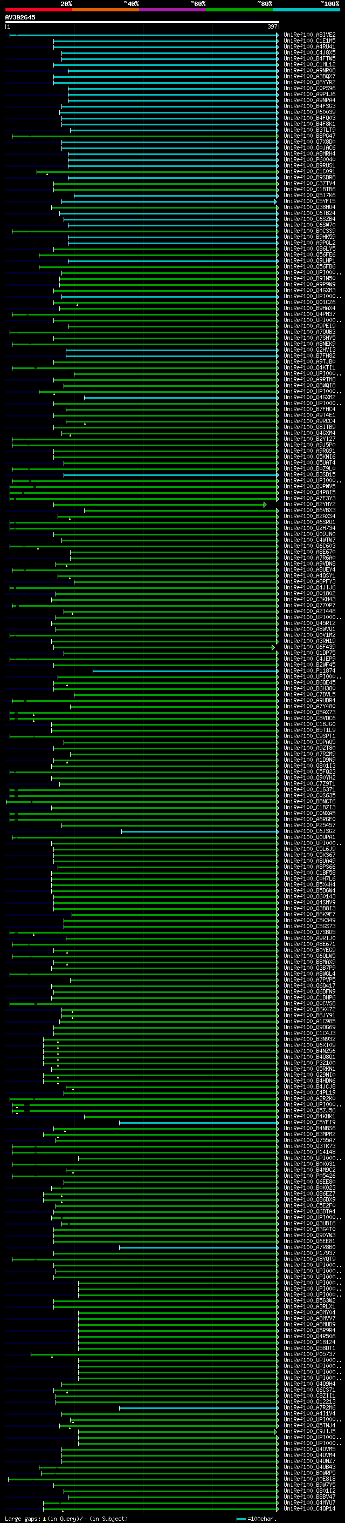Click the cyan alignment bar for UniRef100_P11874
Image resolution: width=345 pixels, height=1523 pixels.
[186, 671]
